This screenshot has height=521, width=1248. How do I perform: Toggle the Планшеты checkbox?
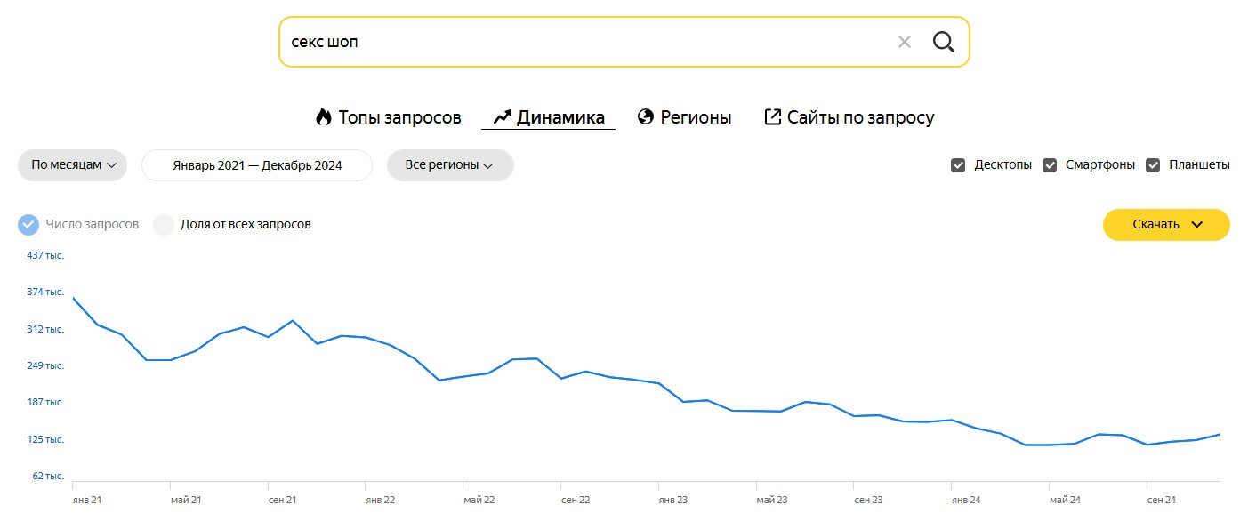pyautogui.click(x=1153, y=165)
